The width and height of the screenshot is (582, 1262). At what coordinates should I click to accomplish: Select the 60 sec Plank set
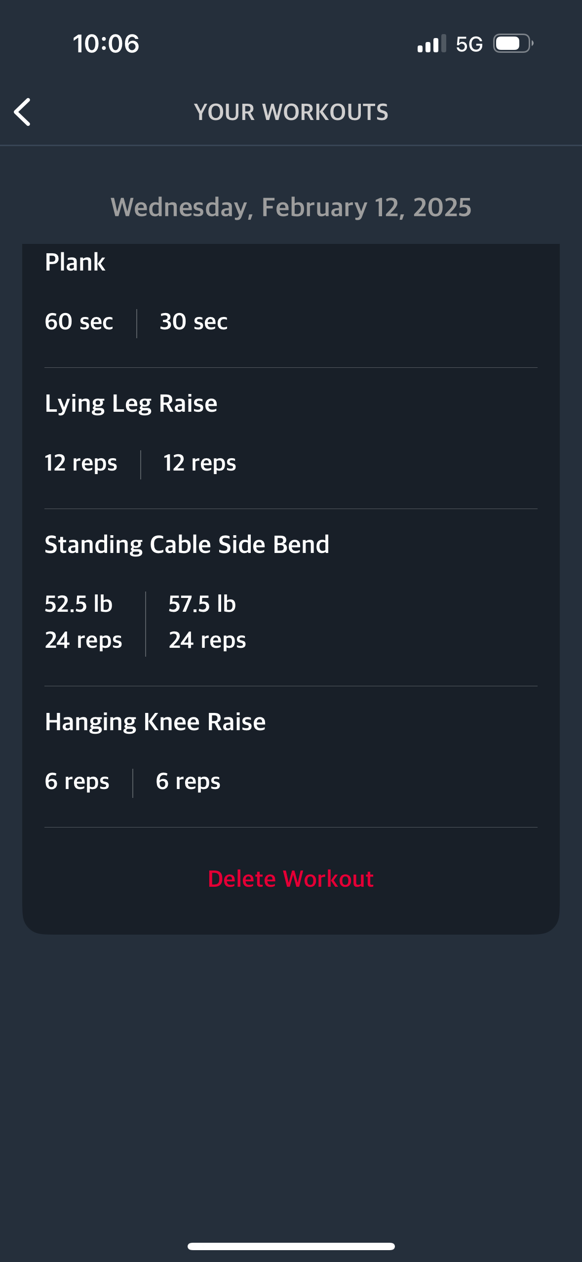click(x=79, y=322)
